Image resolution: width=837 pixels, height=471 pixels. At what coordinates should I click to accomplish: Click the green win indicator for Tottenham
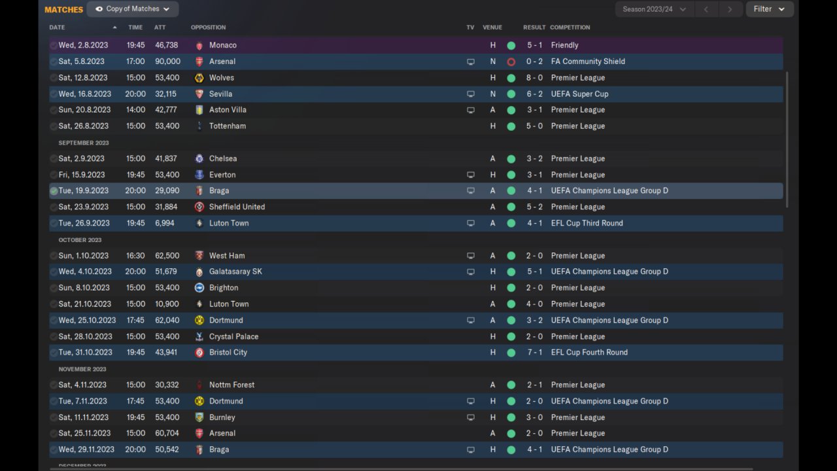coord(511,126)
